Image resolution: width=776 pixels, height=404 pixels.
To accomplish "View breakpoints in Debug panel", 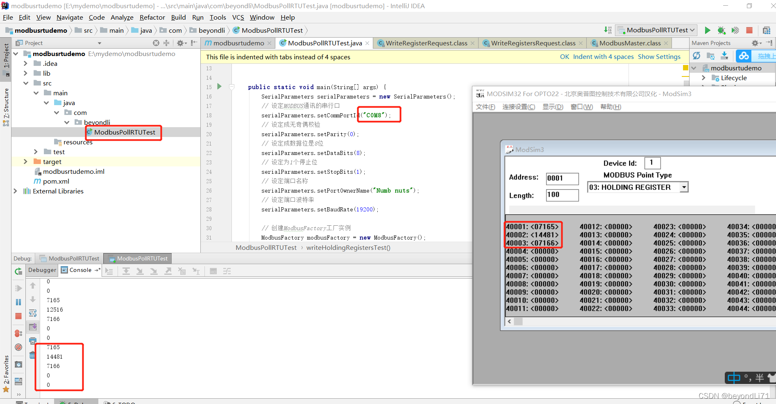I will pos(18,333).
